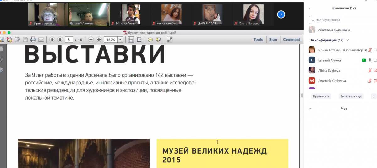The width and height of the screenshot is (377, 168).
Task: Zoom out with the minus button
Action: point(91,40)
